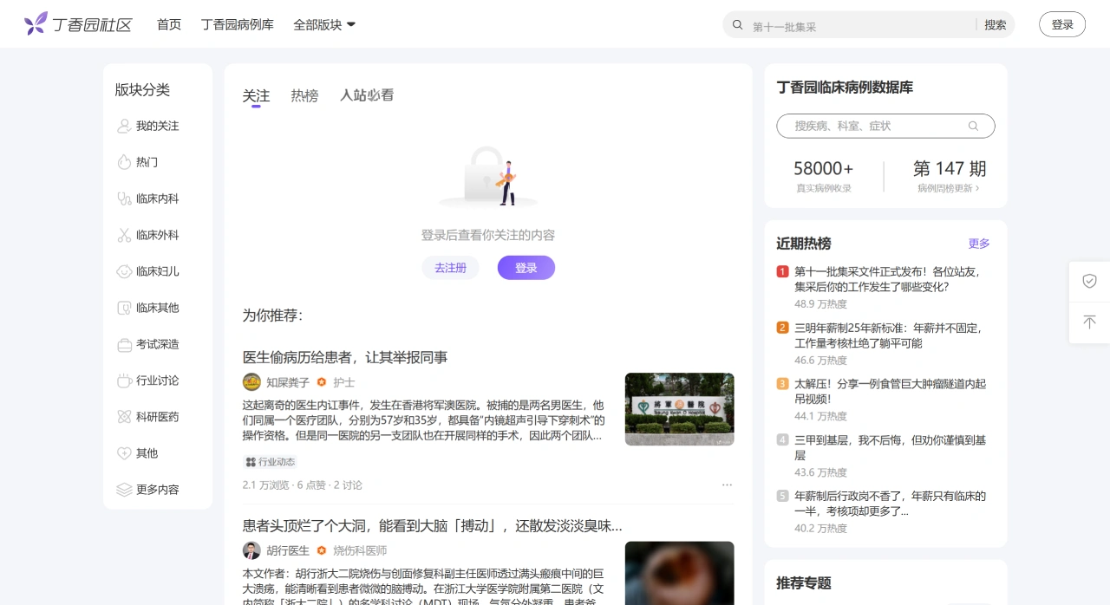Open 首页 in navigation bar
Screen dimensions: 1110x605
169,24
